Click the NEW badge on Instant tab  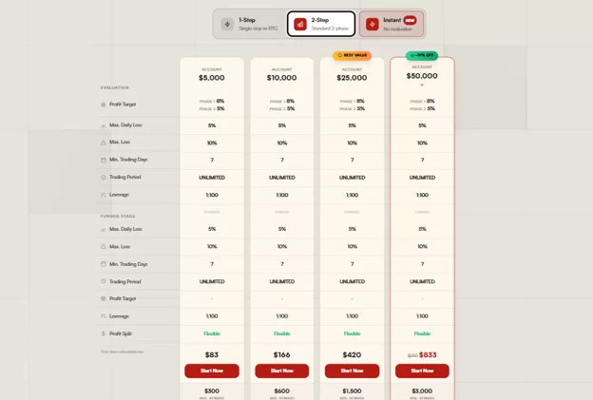coord(410,20)
